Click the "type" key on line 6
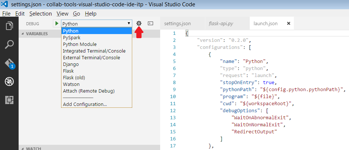This screenshot has width=349, height=150. click(x=229, y=69)
